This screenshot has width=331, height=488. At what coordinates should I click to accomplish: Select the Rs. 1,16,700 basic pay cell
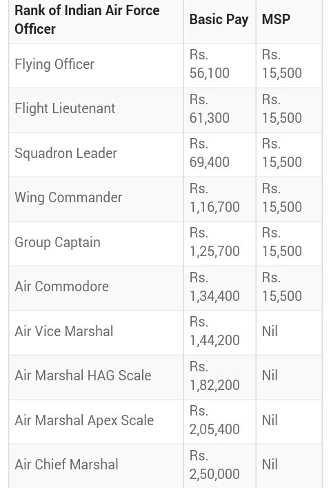point(220,199)
